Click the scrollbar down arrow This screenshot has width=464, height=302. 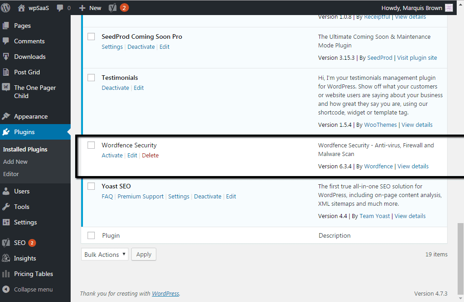tap(460, 298)
